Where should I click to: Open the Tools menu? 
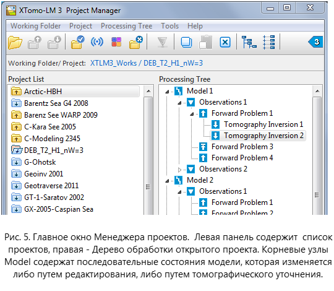[169, 26]
